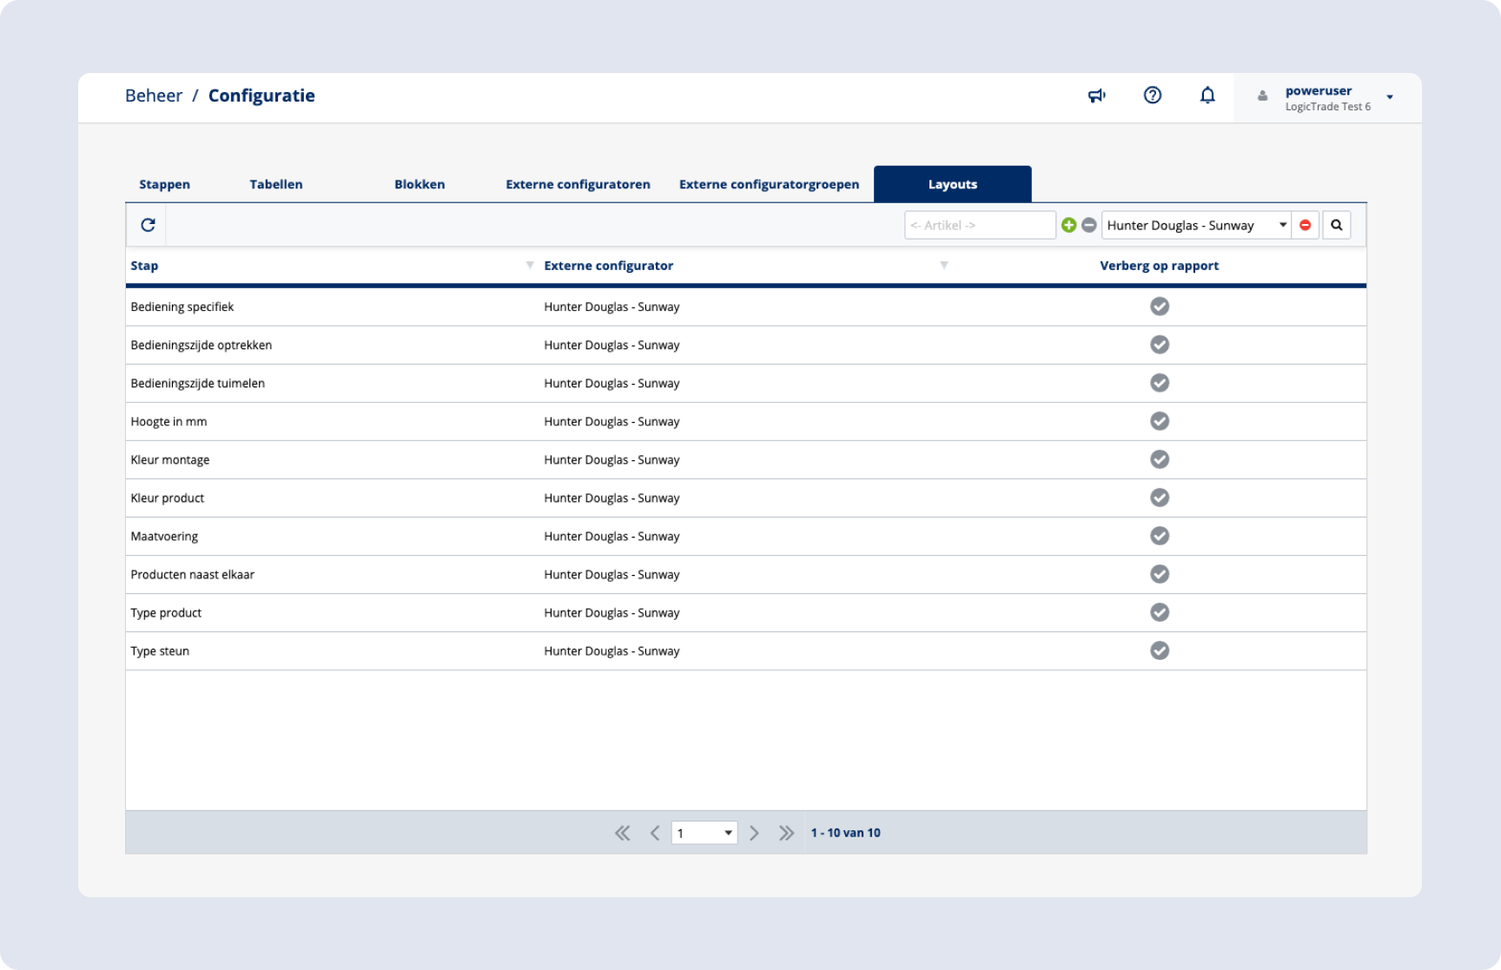Open the page number dropdown
The height and width of the screenshot is (970, 1501).
pyautogui.click(x=704, y=833)
